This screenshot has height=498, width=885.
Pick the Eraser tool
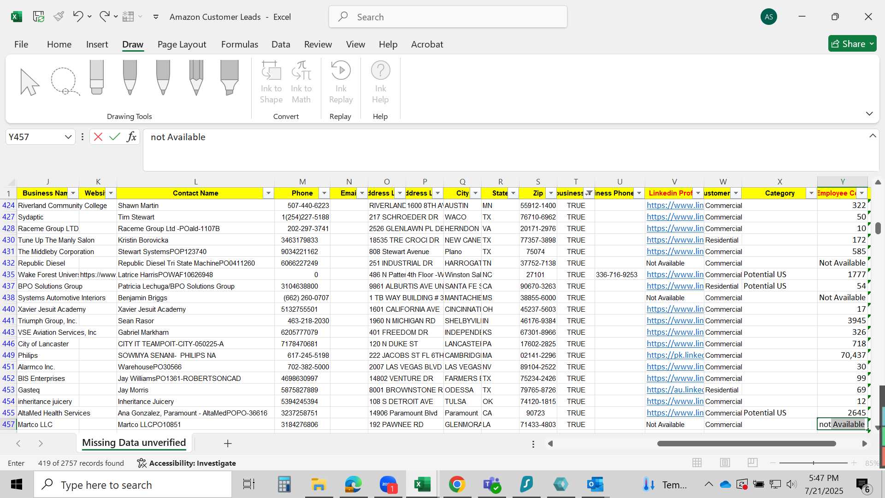tap(97, 77)
